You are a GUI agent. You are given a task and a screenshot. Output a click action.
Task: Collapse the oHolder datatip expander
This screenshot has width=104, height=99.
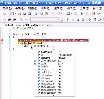point(31,46)
